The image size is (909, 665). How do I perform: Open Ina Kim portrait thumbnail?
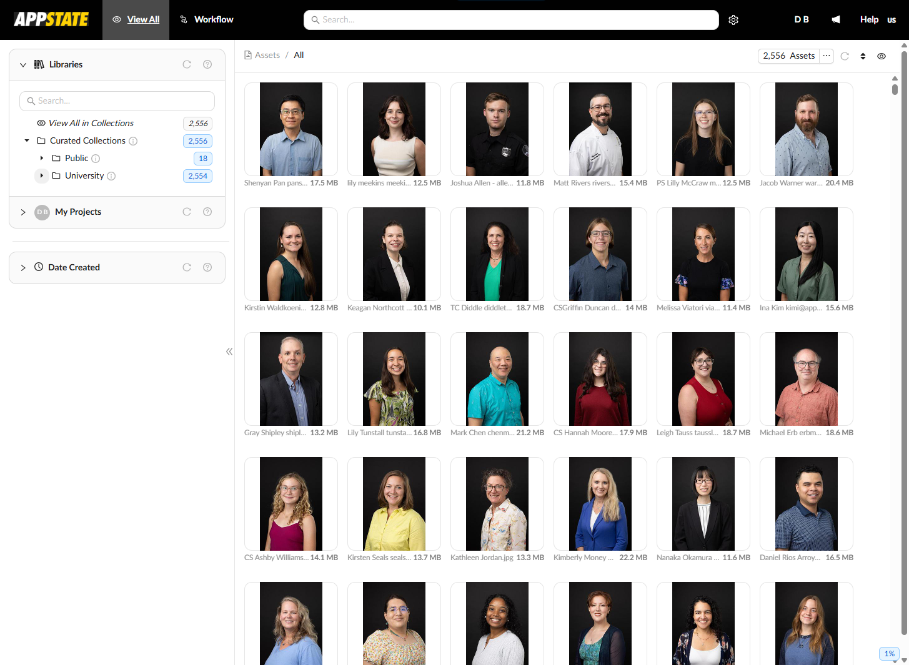(807, 254)
